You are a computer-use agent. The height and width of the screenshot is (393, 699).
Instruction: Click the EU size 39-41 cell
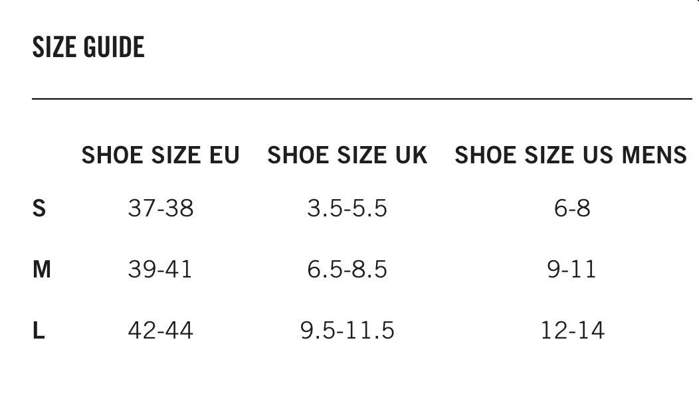160,270
